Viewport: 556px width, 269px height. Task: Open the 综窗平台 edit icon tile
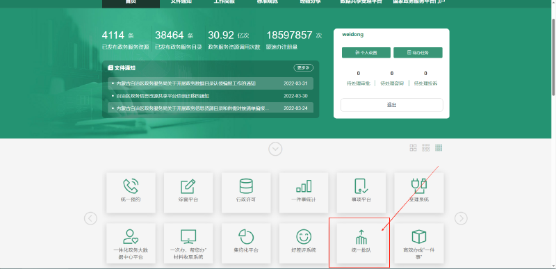(188, 193)
